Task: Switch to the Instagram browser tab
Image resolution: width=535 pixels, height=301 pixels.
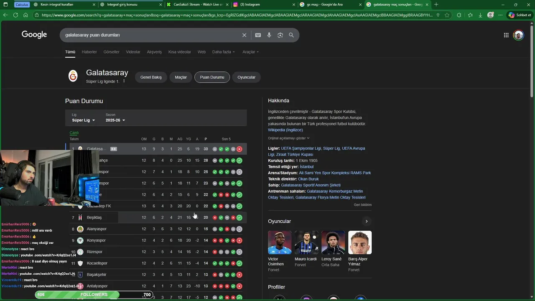Action: [263, 5]
